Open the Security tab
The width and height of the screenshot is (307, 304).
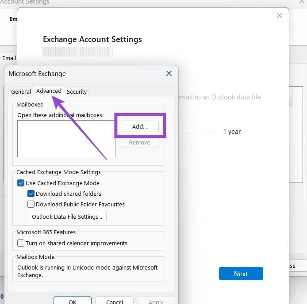pos(77,91)
